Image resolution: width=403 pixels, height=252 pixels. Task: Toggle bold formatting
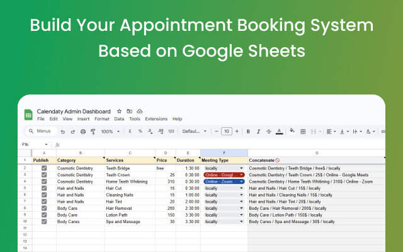point(248,132)
